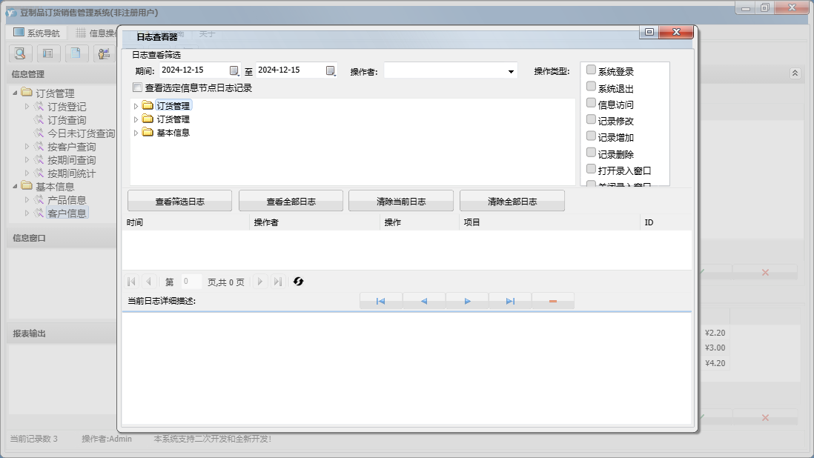Image resolution: width=814 pixels, height=458 pixels.
Task: Click the double-chevron collapse button in background panel
Action: [795, 73]
